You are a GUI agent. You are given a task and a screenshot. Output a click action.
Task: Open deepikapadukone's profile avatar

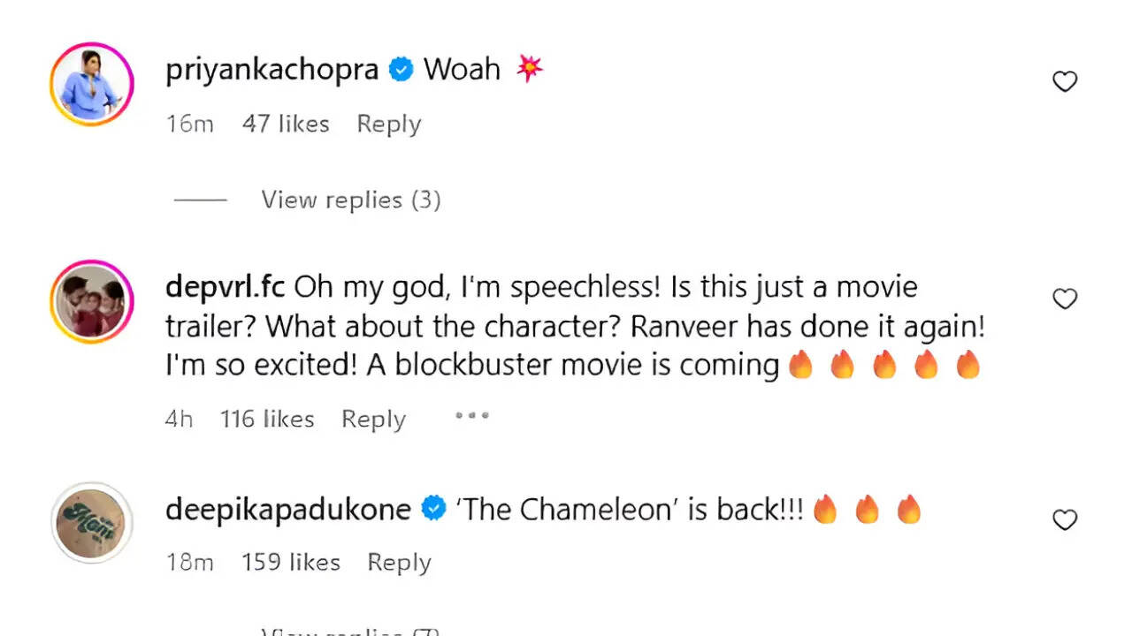(x=92, y=522)
